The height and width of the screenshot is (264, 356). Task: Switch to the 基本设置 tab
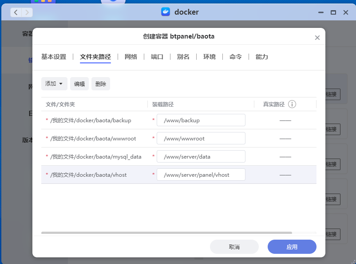[54, 57]
